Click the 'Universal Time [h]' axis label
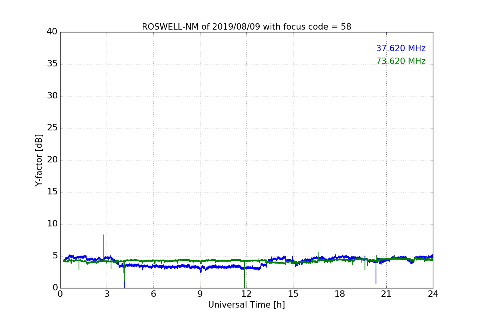Screen dimensions: 481x320 click(247, 305)
